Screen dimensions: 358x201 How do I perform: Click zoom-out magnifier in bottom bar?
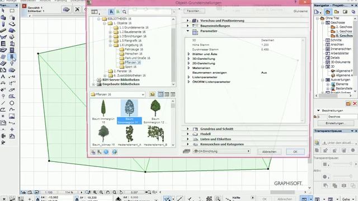(x=101, y=192)
